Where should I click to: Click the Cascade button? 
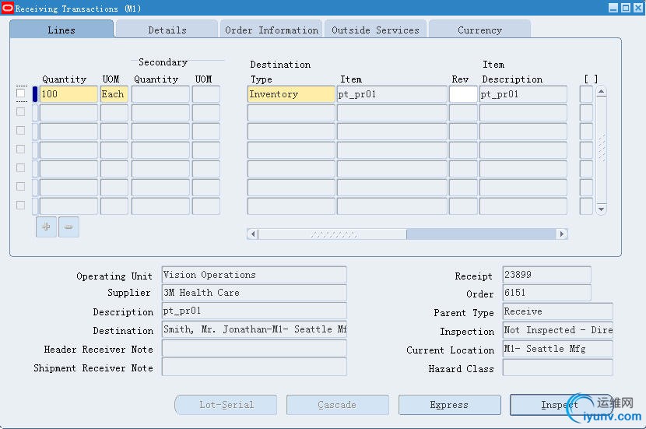coord(338,405)
